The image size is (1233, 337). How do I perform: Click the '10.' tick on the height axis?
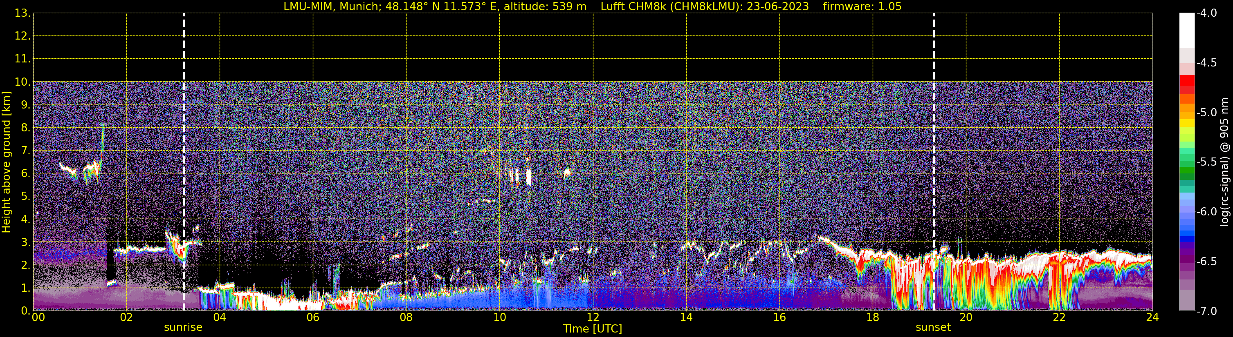(22, 82)
